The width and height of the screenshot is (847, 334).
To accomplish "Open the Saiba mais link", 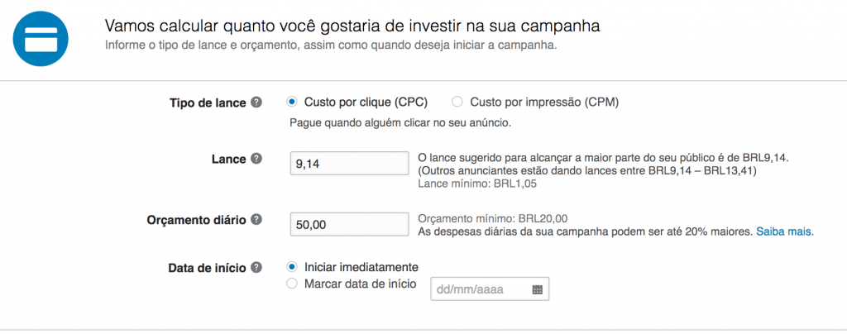I will [x=785, y=231].
